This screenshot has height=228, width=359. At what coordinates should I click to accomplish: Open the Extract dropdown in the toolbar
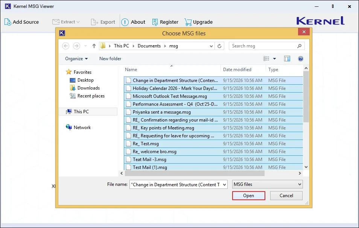pos(66,22)
